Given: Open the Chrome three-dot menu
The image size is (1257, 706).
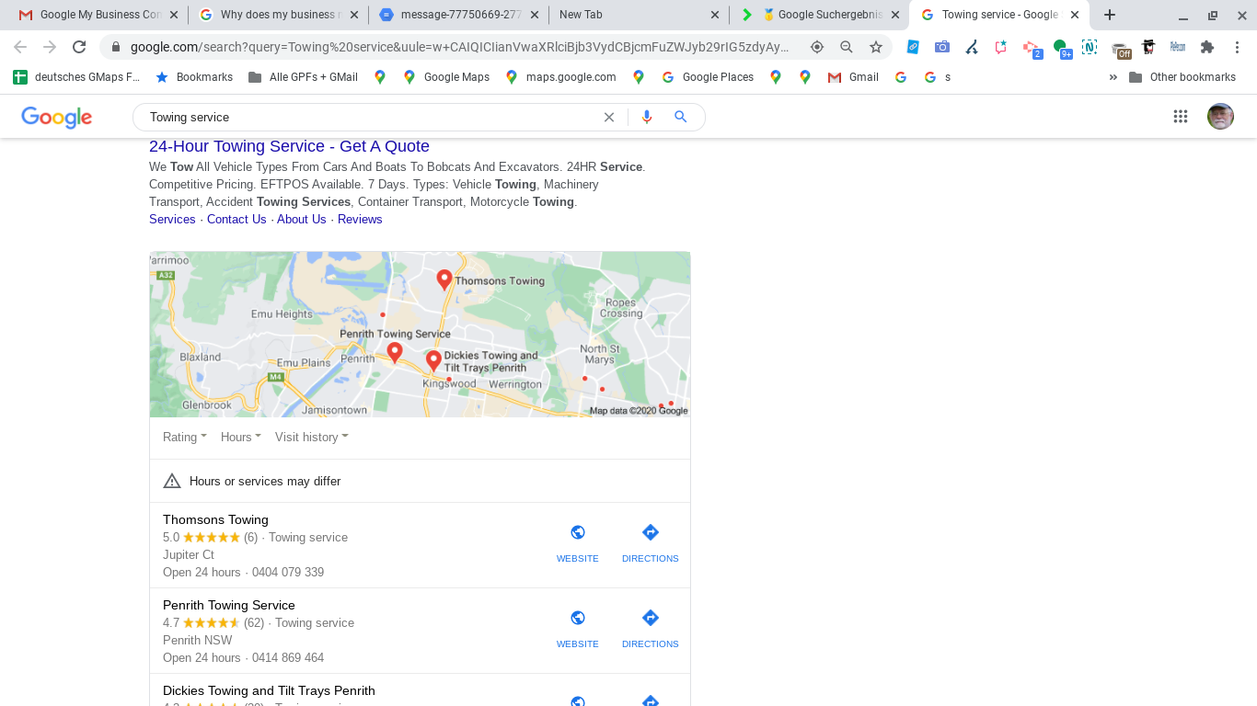Looking at the screenshot, I should click(x=1238, y=47).
